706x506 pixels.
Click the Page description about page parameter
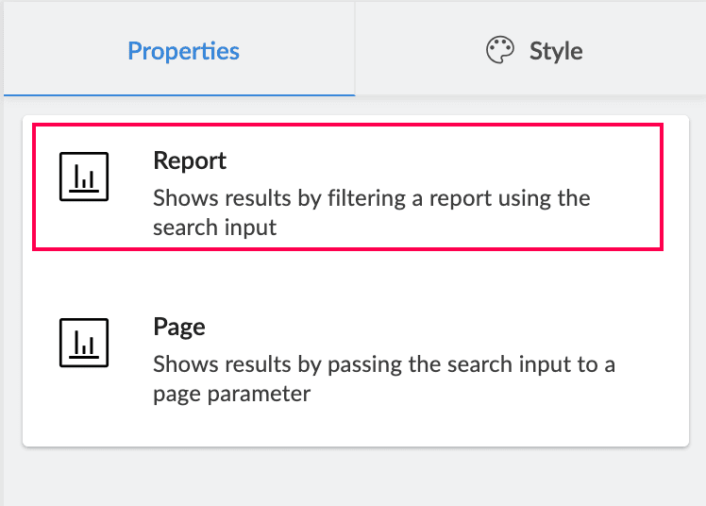coord(383,364)
